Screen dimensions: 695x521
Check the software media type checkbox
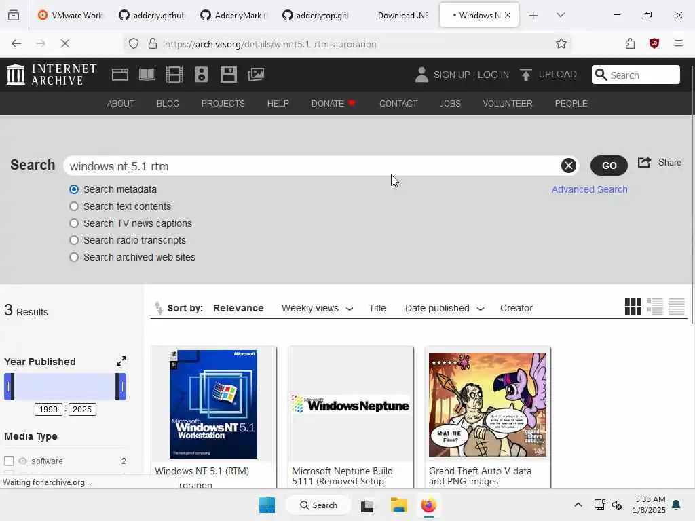(x=9, y=461)
